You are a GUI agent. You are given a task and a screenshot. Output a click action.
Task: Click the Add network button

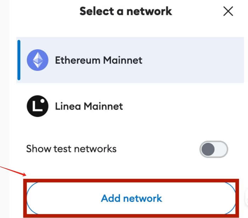click(131, 198)
